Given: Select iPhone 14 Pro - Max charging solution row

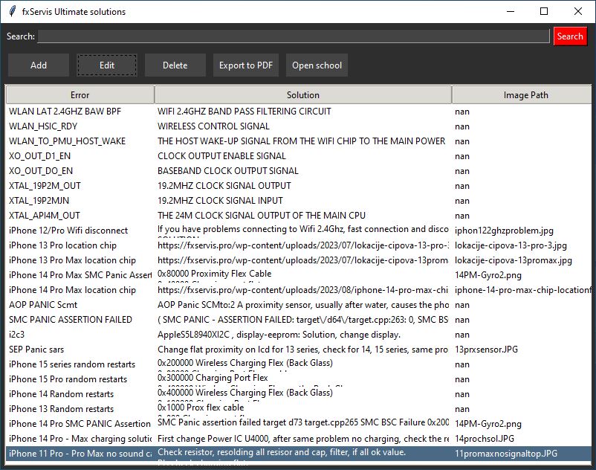Looking at the screenshot, I should point(299,439).
